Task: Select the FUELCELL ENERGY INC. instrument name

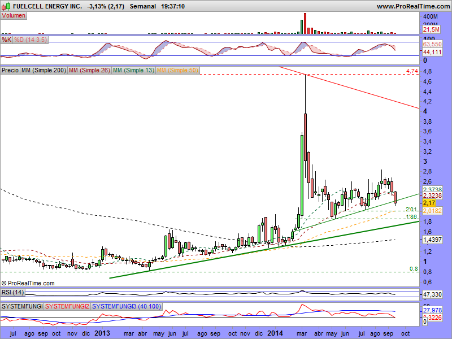Action: coord(47,6)
